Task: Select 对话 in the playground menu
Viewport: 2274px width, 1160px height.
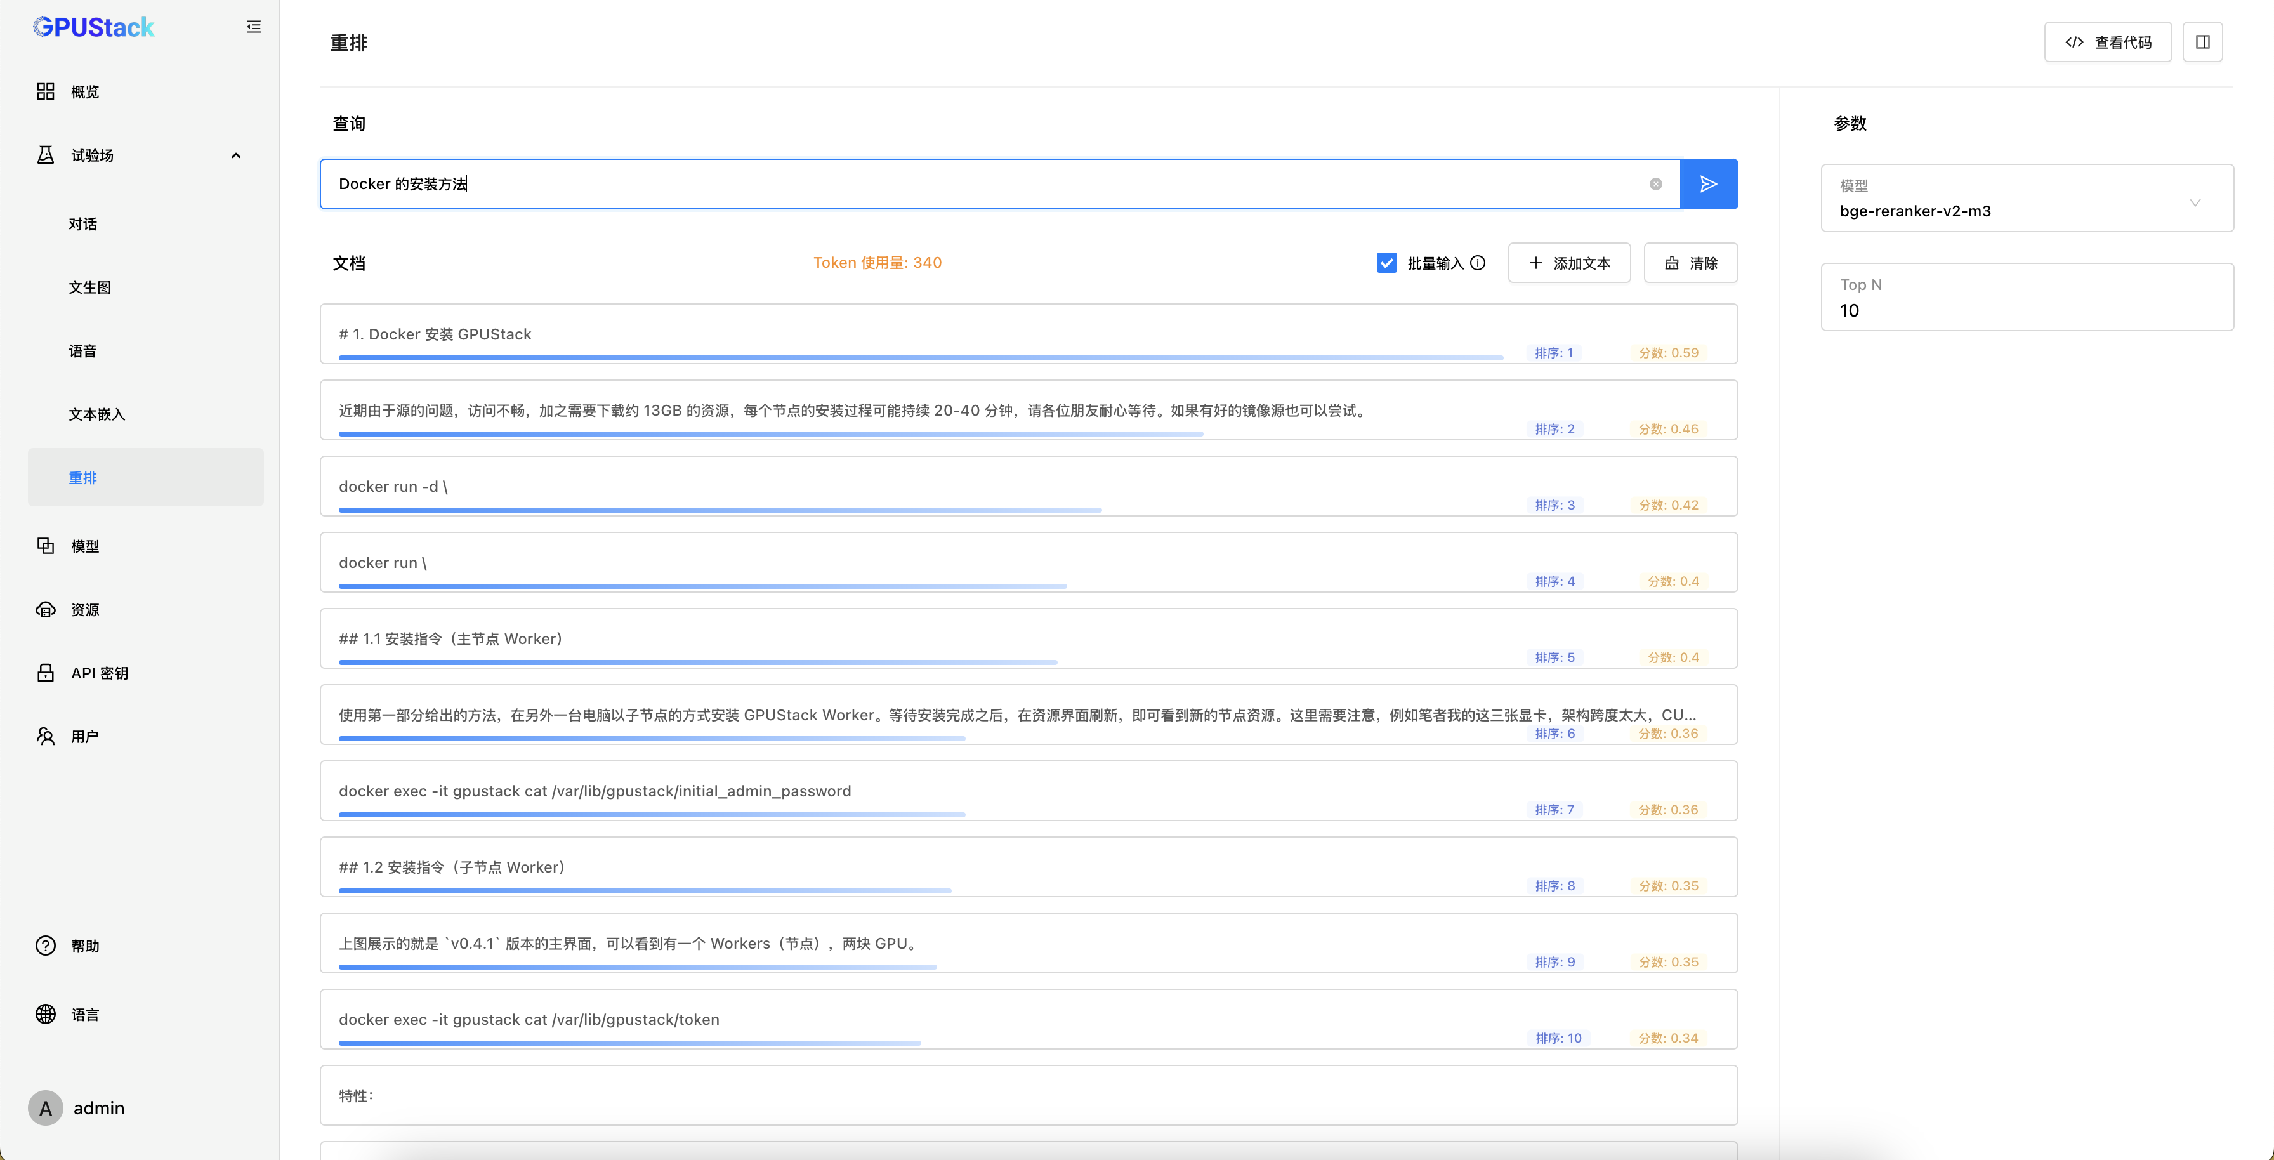Action: [x=83, y=224]
